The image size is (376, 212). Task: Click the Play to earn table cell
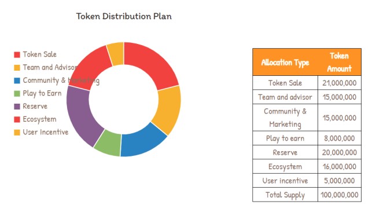285,138
